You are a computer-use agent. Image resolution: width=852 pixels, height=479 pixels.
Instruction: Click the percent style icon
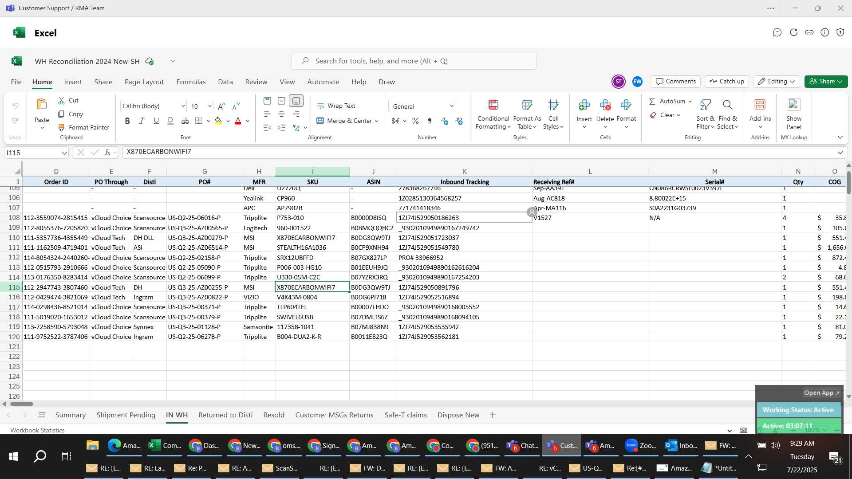point(415,121)
